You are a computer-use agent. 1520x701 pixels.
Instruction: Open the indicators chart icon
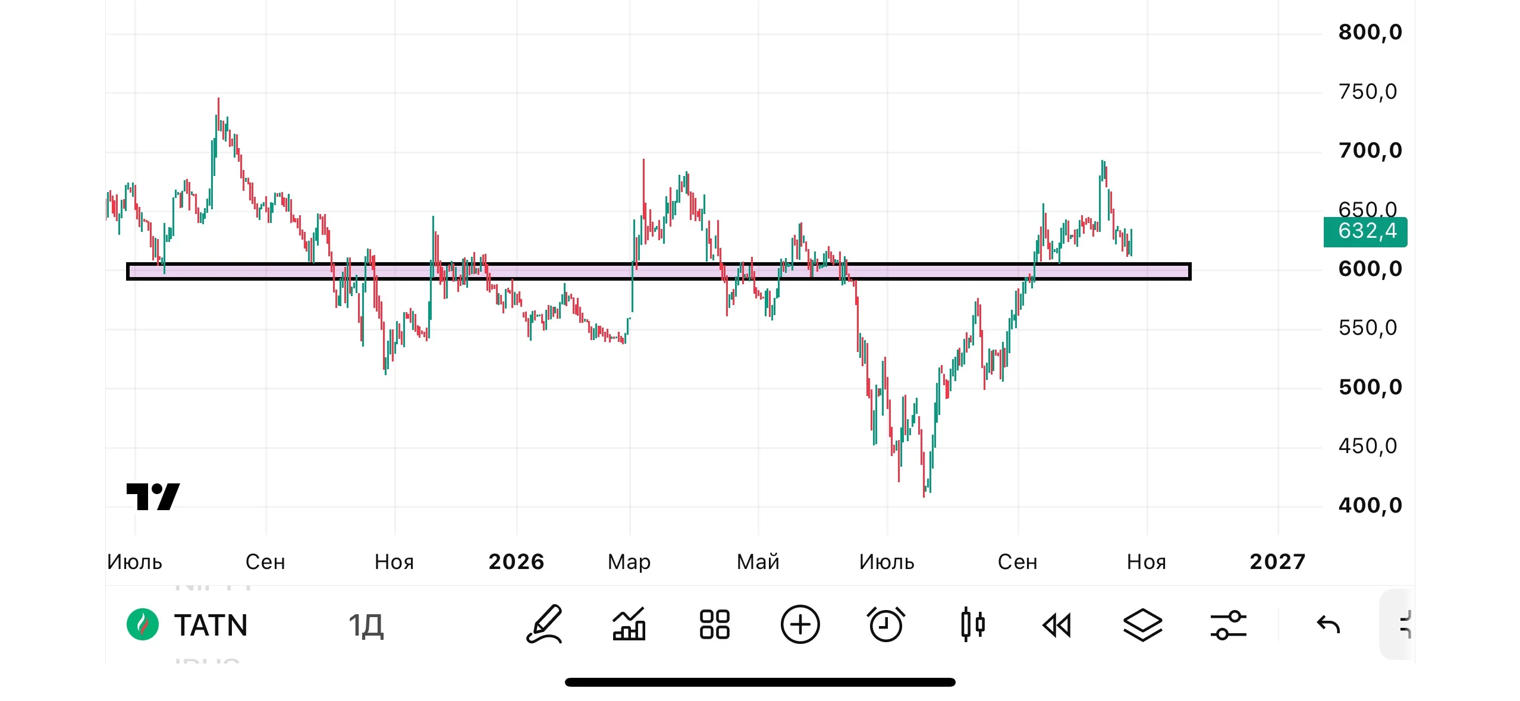click(x=629, y=624)
